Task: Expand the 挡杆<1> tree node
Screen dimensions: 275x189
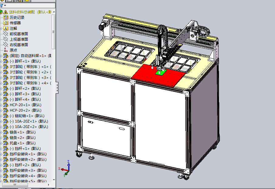Action: click(1, 148)
